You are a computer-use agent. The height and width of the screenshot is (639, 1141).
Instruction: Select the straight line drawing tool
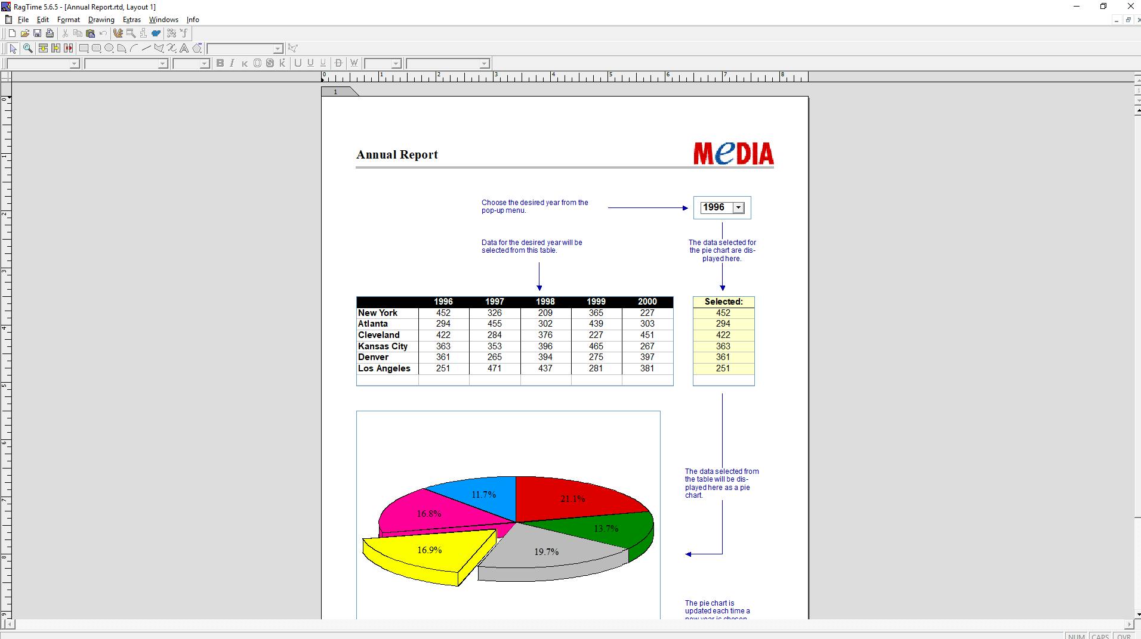[147, 48]
